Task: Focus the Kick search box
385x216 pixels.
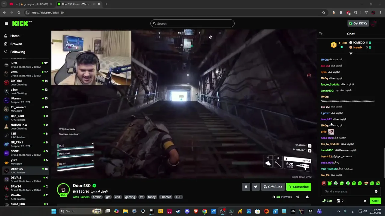Action: (192, 23)
